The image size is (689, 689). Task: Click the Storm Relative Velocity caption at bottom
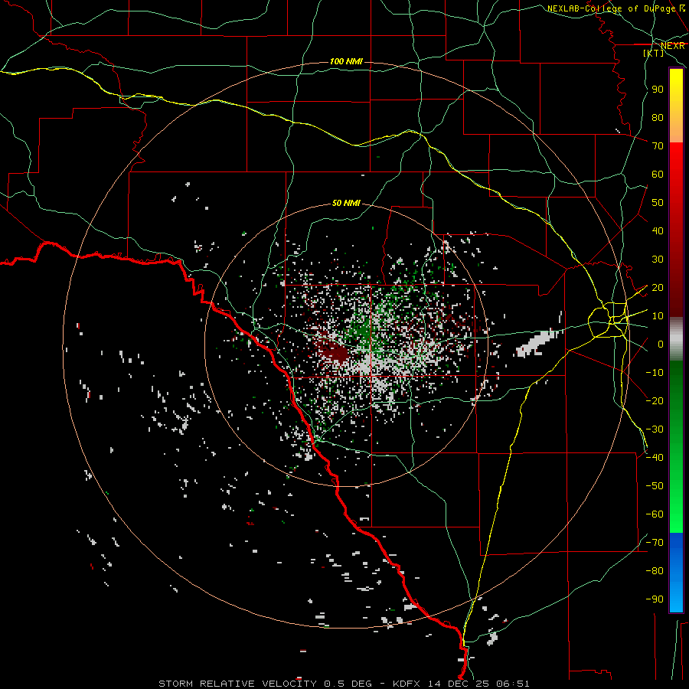click(344, 684)
